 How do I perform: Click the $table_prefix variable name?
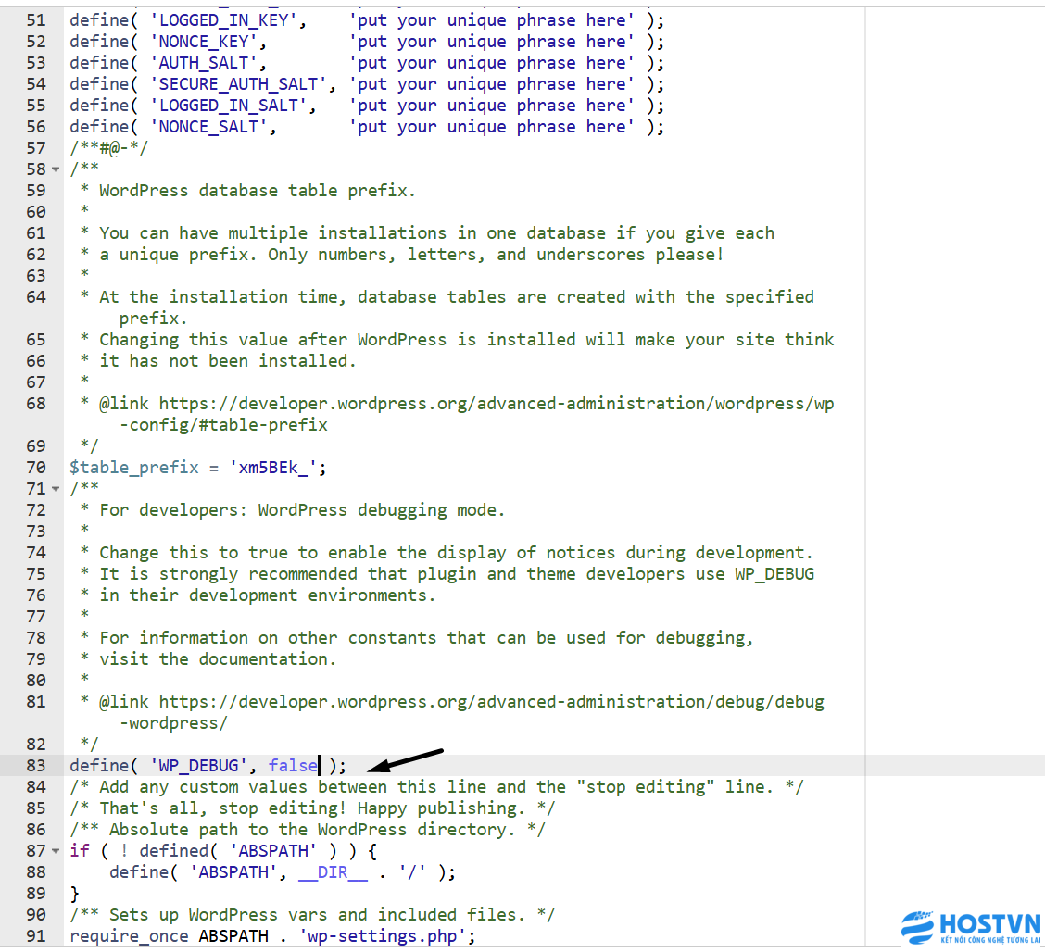point(133,468)
